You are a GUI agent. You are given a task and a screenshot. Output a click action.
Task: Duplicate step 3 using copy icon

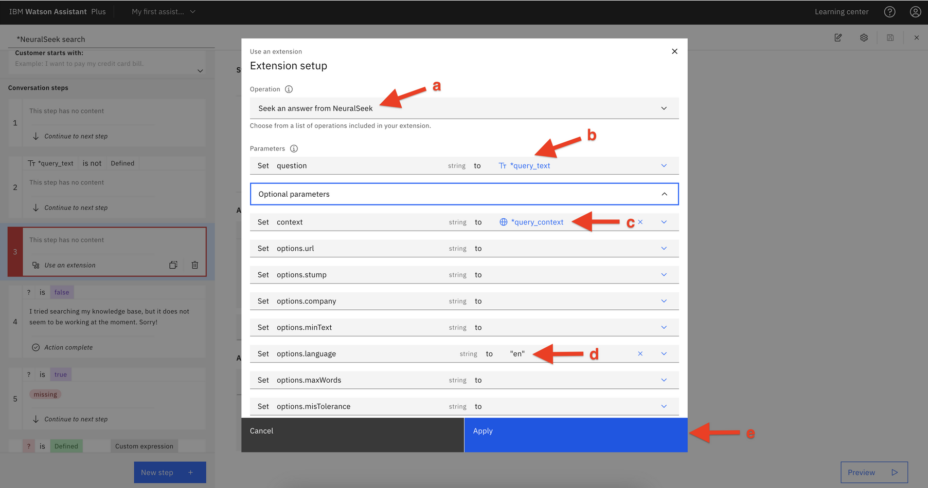[173, 265]
